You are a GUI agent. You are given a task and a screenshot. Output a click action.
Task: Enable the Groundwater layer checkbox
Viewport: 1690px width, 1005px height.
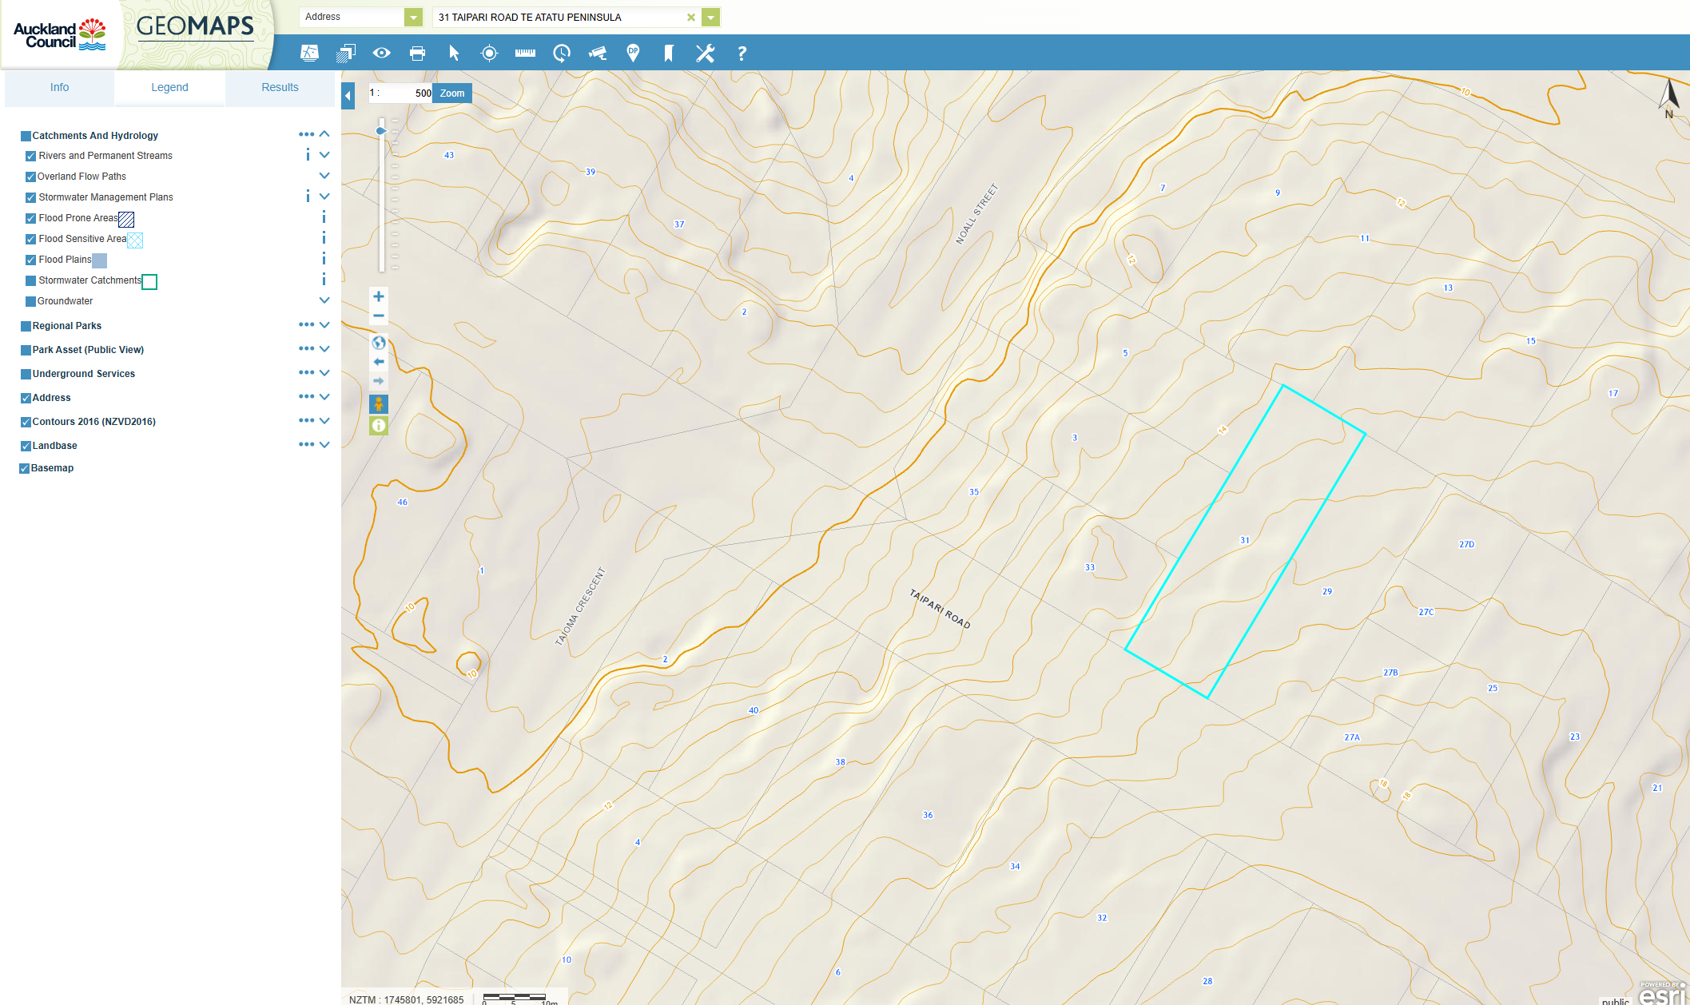pos(30,301)
